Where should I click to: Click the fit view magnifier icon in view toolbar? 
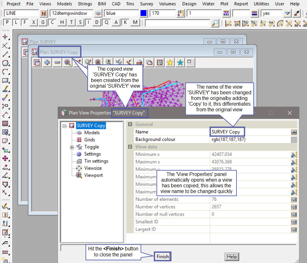click(67, 62)
